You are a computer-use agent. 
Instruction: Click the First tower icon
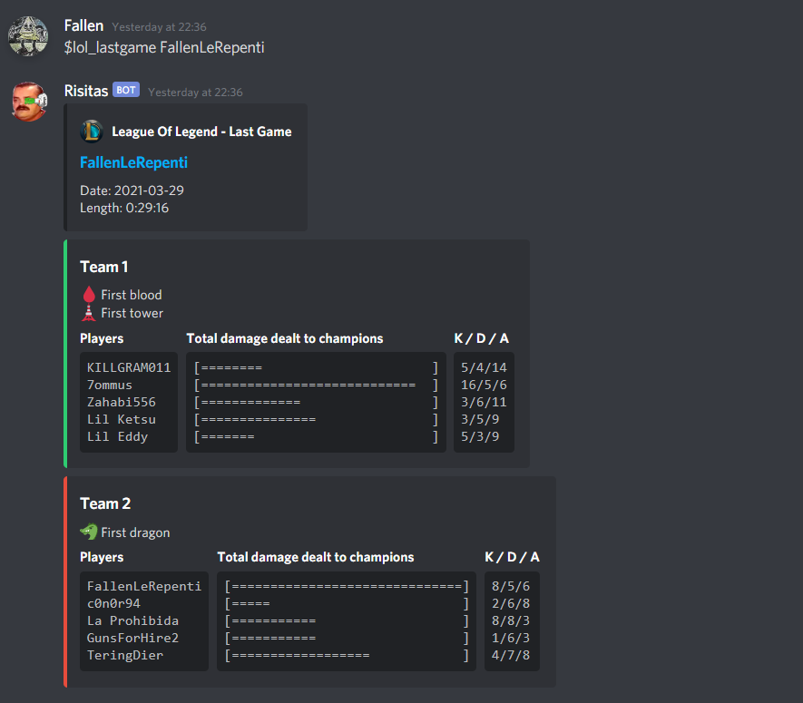(89, 313)
